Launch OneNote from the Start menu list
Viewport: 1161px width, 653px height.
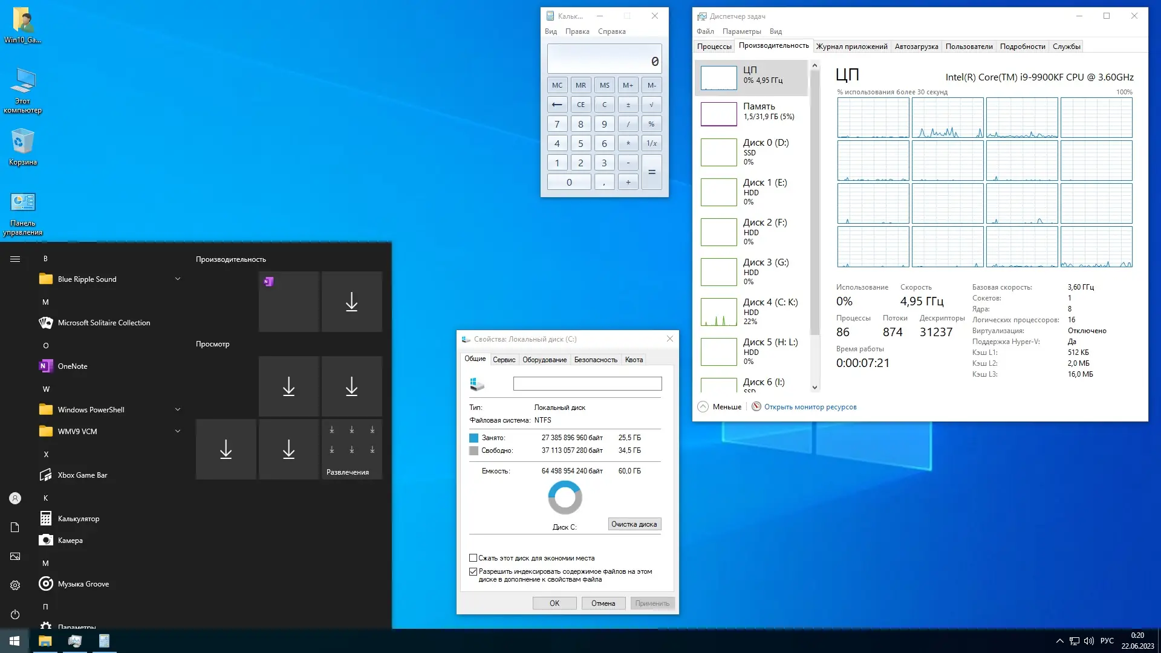pos(73,366)
